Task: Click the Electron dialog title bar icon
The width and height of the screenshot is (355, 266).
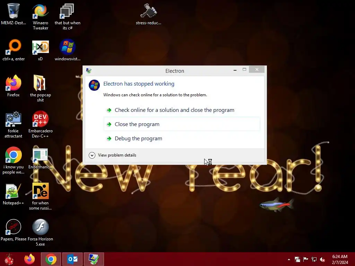Action: point(89,71)
